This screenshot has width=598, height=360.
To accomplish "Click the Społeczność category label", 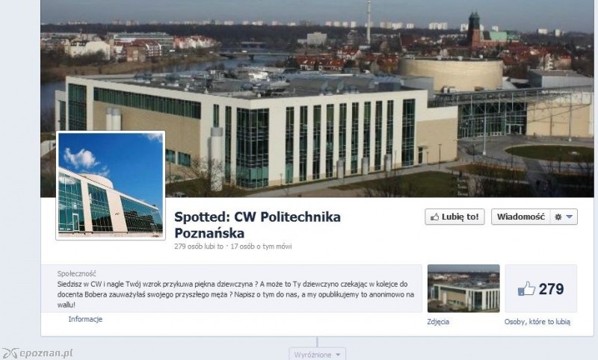I will [77, 273].
